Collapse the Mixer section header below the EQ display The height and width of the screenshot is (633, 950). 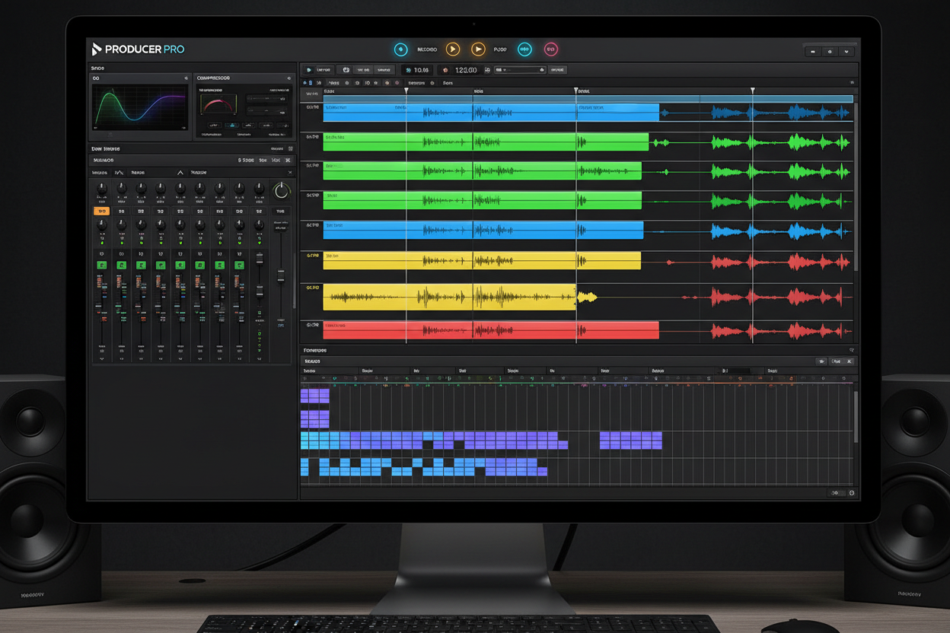(292, 148)
